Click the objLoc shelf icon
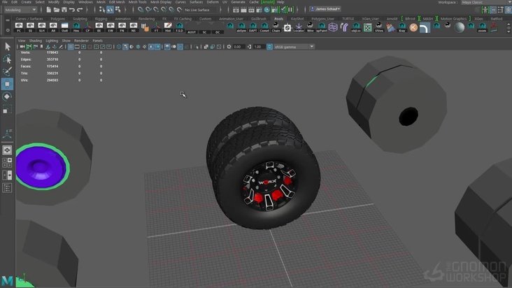The image size is (512, 288). point(356,27)
